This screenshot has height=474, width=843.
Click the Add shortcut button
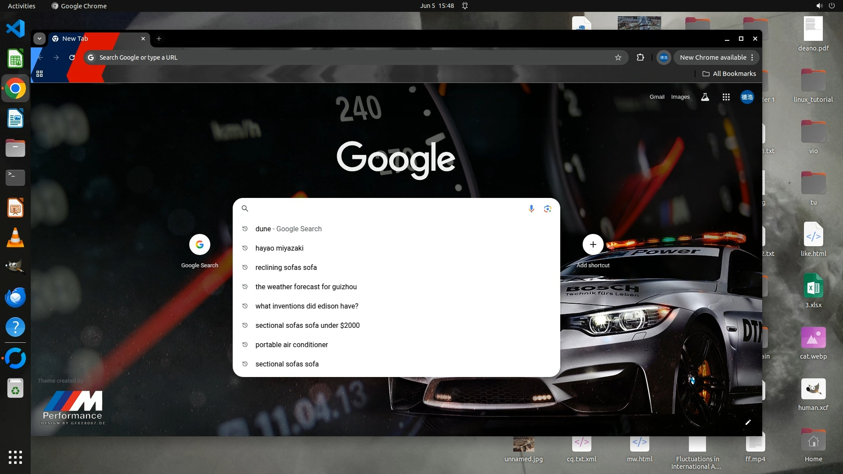pos(593,244)
